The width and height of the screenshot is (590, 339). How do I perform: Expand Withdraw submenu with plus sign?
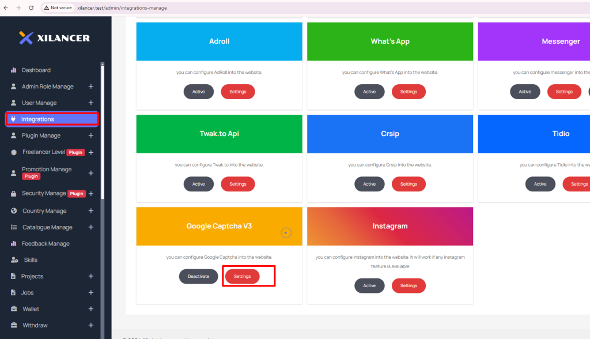[x=90, y=325]
